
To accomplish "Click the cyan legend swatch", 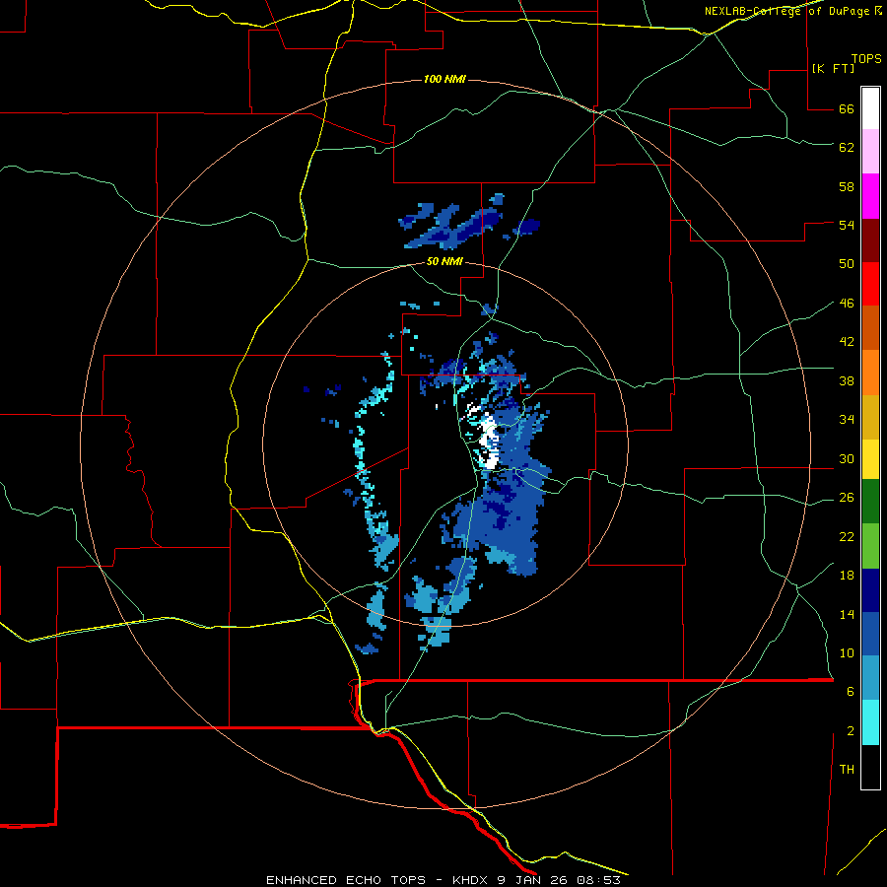I will click(x=870, y=722).
